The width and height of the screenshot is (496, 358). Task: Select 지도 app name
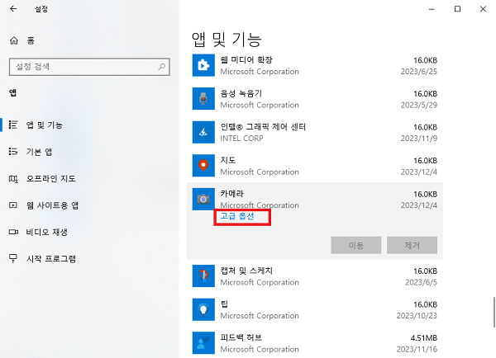tap(228, 160)
